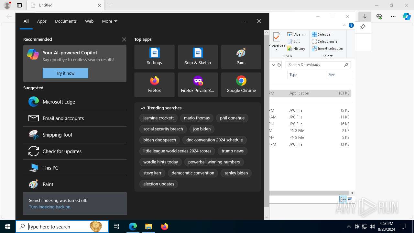Open notification center on taskbar
The width and height of the screenshot is (414, 233).
[x=403, y=227]
